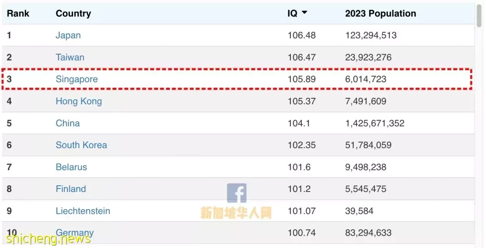Open the Finland country link

click(71, 189)
